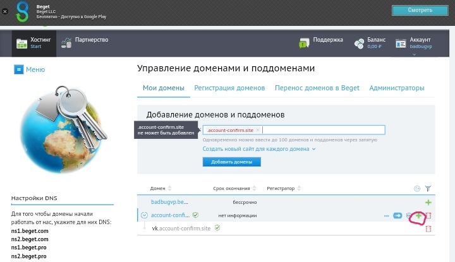Expand 'Создать новый сайт для каждого домена' dropdown
This screenshot has height=262, width=455.
coord(259,149)
